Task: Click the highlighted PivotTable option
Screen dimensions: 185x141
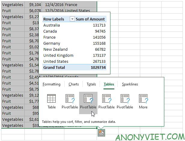Action: tap(88, 101)
